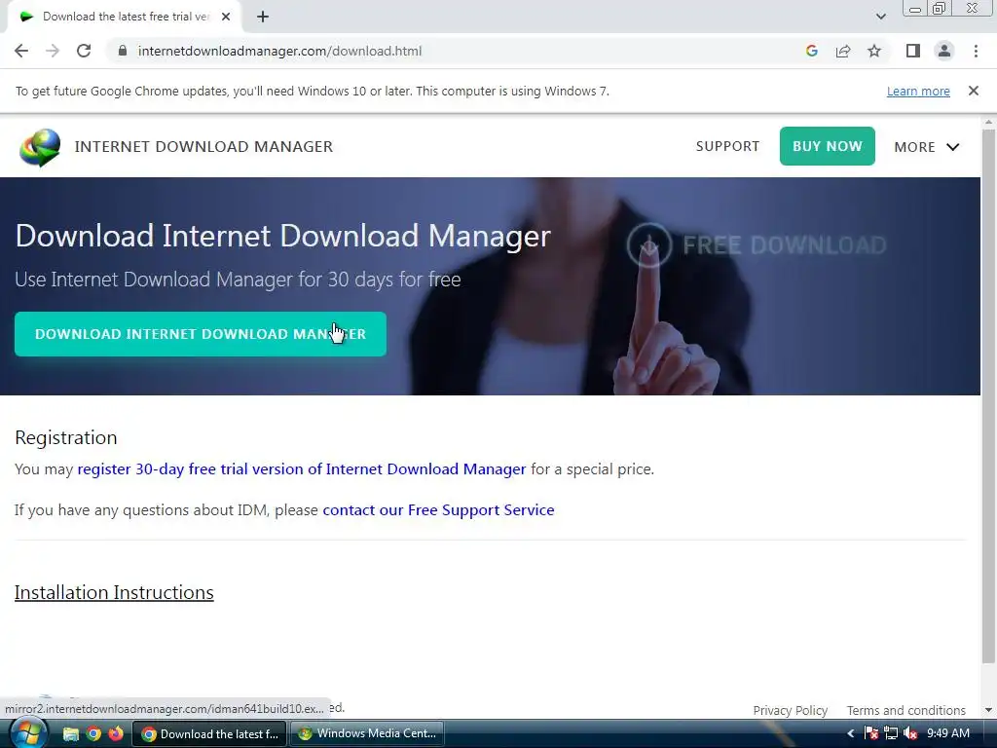Screen dimensions: 997x748
Task: Switch to the Windows Media Center taskbar window
Action: (x=366, y=733)
